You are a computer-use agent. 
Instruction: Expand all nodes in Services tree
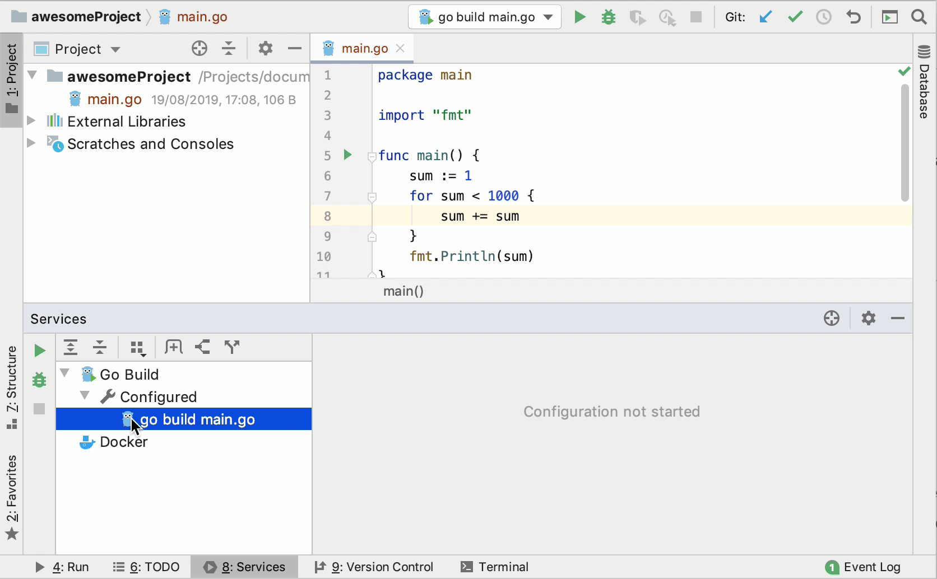(71, 347)
